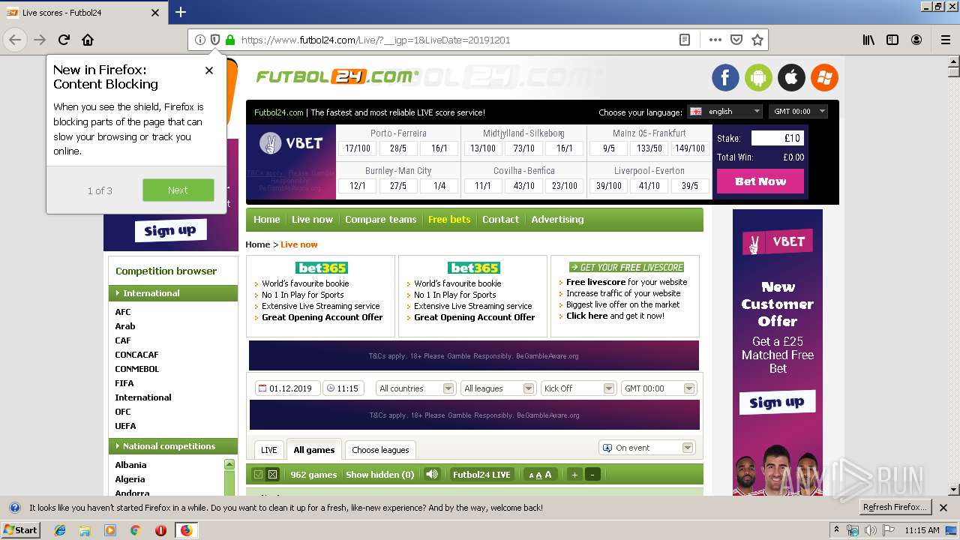Increase rows with the plus button
This screenshot has height=540, width=960.
(x=574, y=474)
